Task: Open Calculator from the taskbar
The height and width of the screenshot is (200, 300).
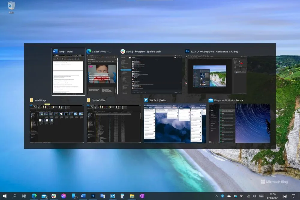Action: [122, 196]
